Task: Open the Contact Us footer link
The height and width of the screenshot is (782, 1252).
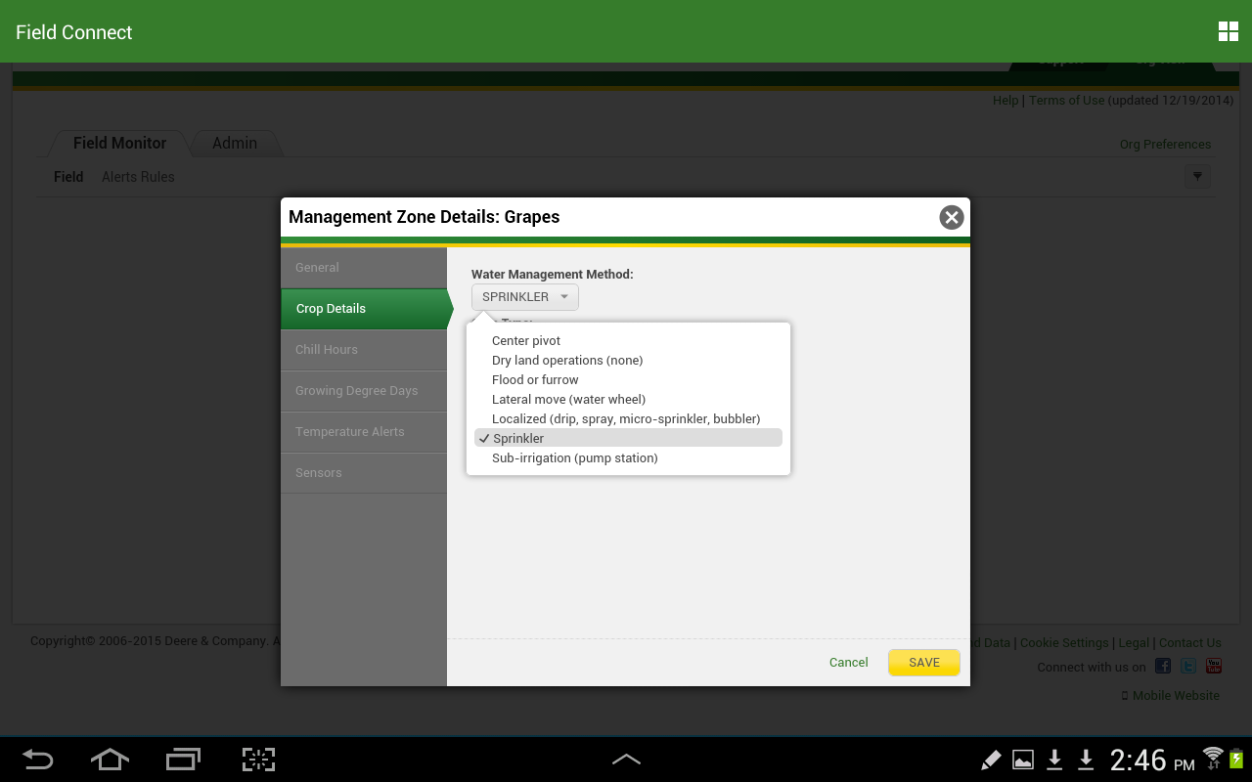Action: (x=1190, y=643)
